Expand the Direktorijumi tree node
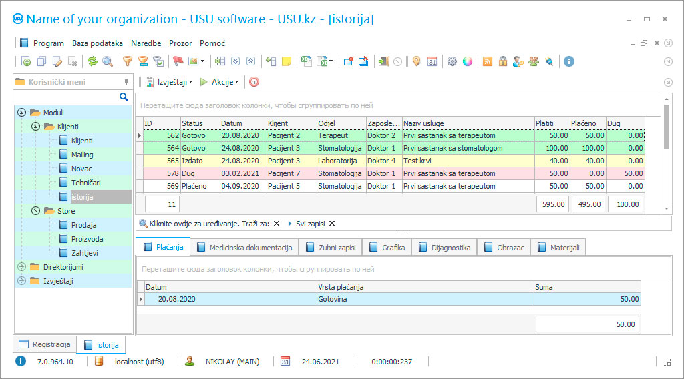Viewport: 684px width, 379px height. click(x=21, y=267)
